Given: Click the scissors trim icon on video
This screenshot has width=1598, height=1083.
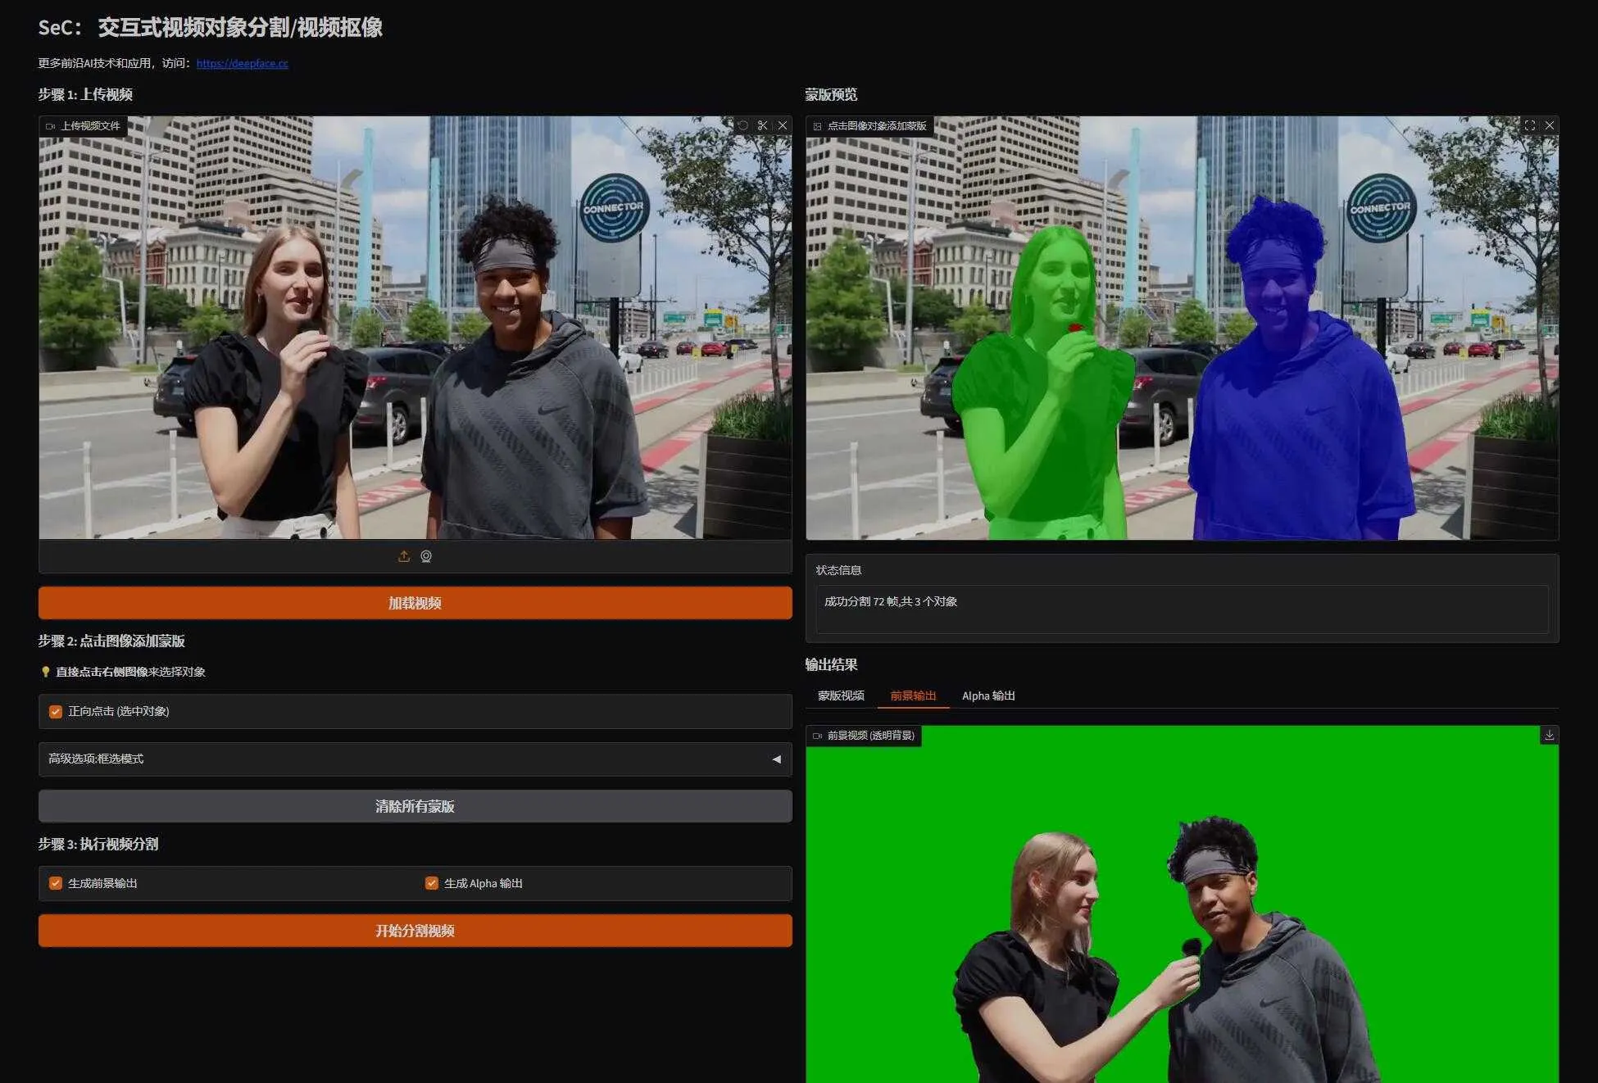Looking at the screenshot, I should 763,125.
